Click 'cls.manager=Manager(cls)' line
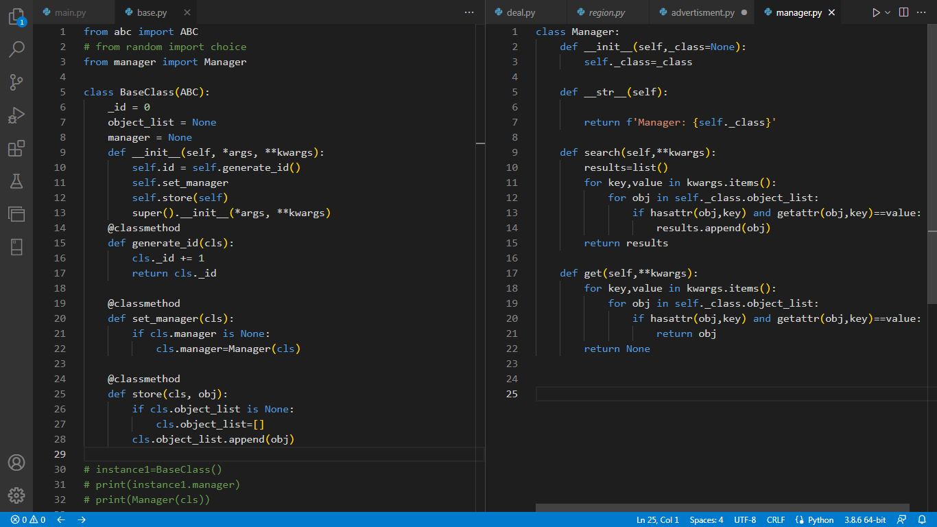This screenshot has width=937, height=527. pyautogui.click(x=228, y=349)
